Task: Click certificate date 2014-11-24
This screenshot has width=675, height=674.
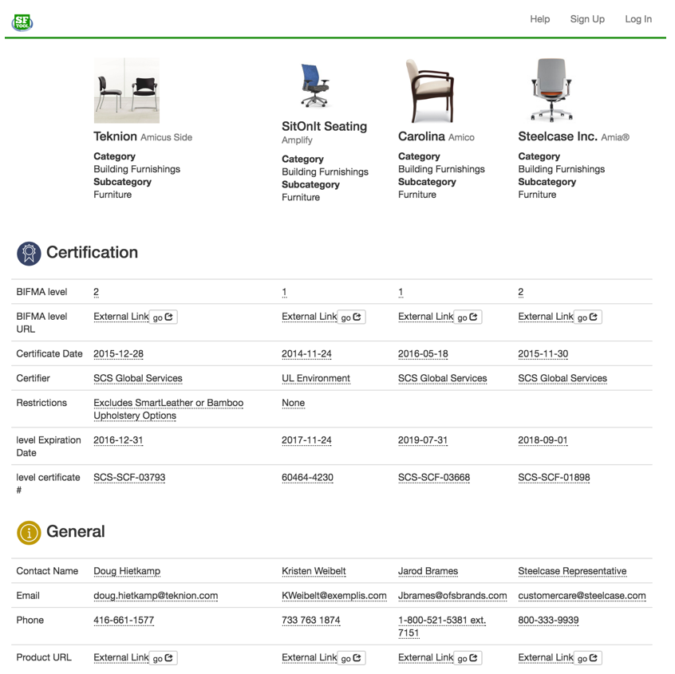Action: coord(306,354)
